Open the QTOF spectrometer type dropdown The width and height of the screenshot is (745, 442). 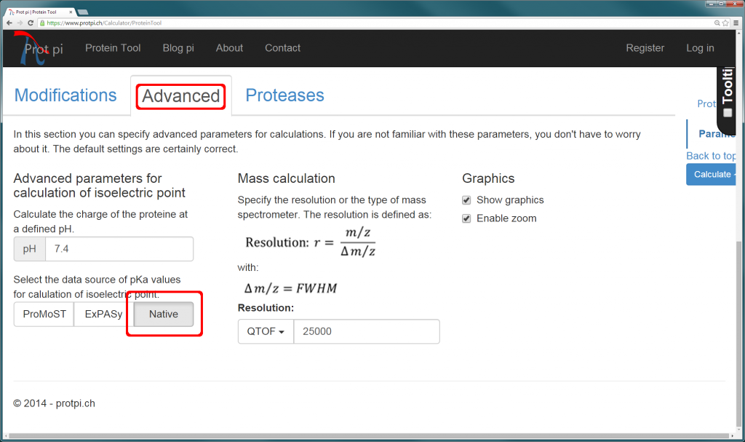(x=266, y=331)
